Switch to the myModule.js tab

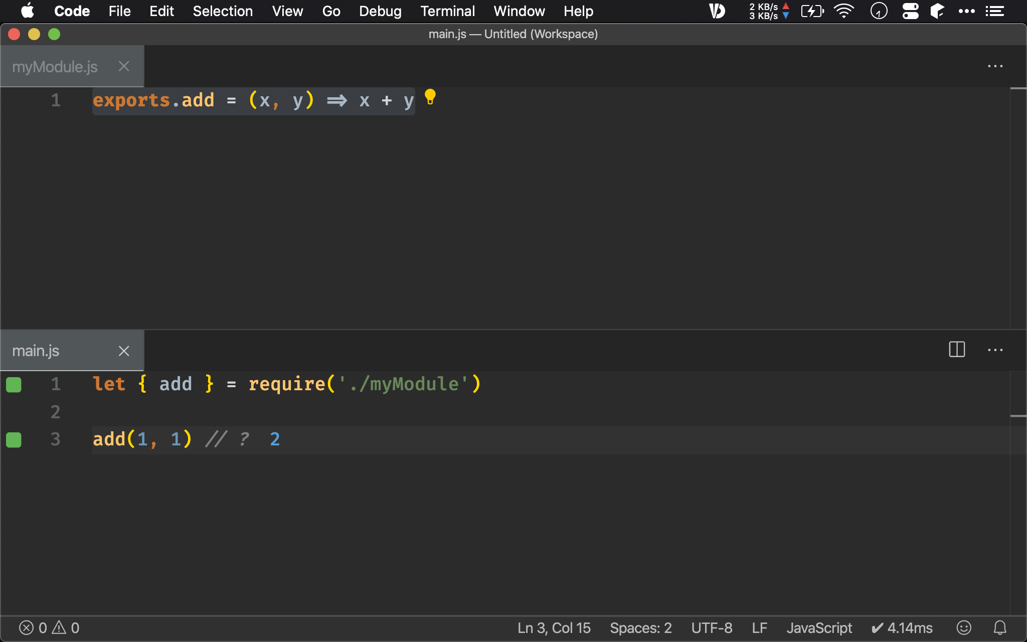(x=55, y=67)
